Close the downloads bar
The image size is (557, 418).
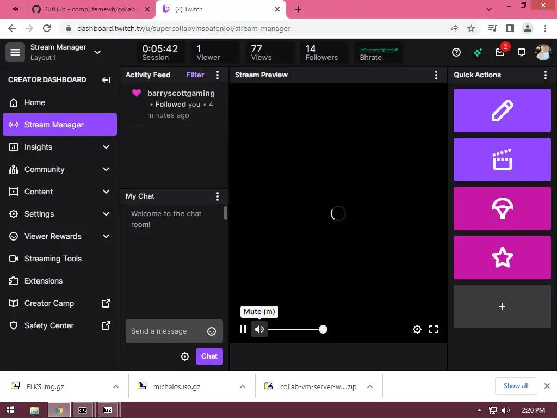point(547,386)
